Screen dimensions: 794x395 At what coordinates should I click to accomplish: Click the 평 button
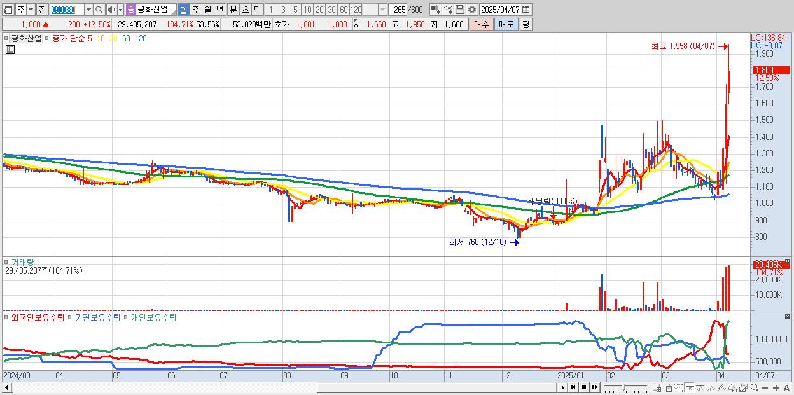[x=526, y=24]
